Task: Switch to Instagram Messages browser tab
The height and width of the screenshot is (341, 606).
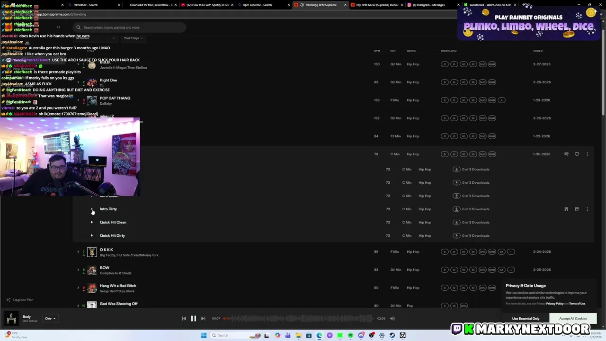Action: [432, 5]
